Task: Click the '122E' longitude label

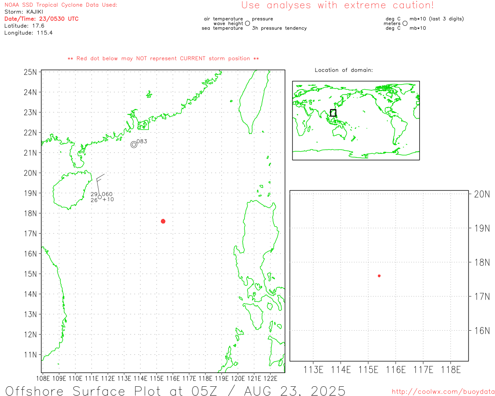Action: 270,378
